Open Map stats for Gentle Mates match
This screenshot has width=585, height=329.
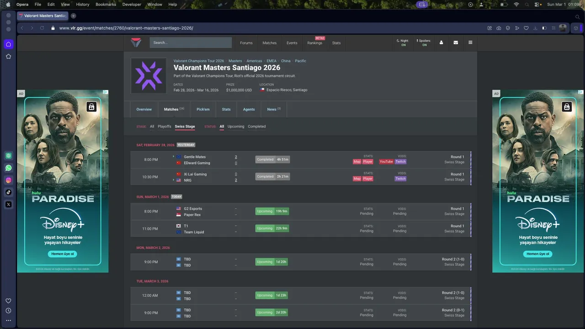(357, 161)
